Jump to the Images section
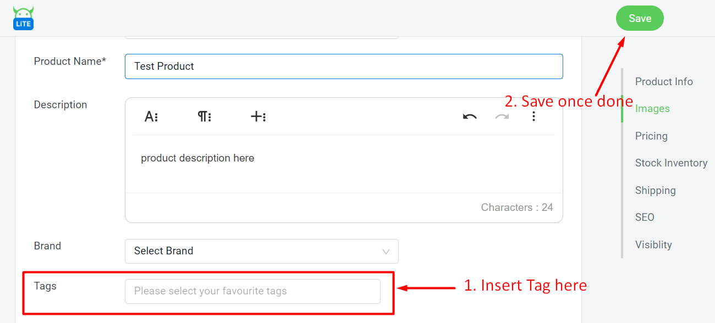715x323 pixels. click(652, 109)
